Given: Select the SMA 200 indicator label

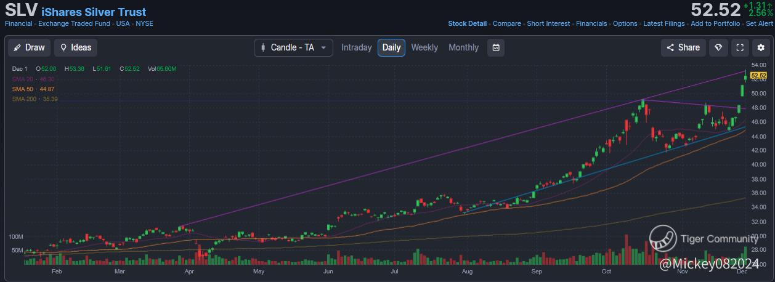Looking at the screenshot, I should click(34, 99).
